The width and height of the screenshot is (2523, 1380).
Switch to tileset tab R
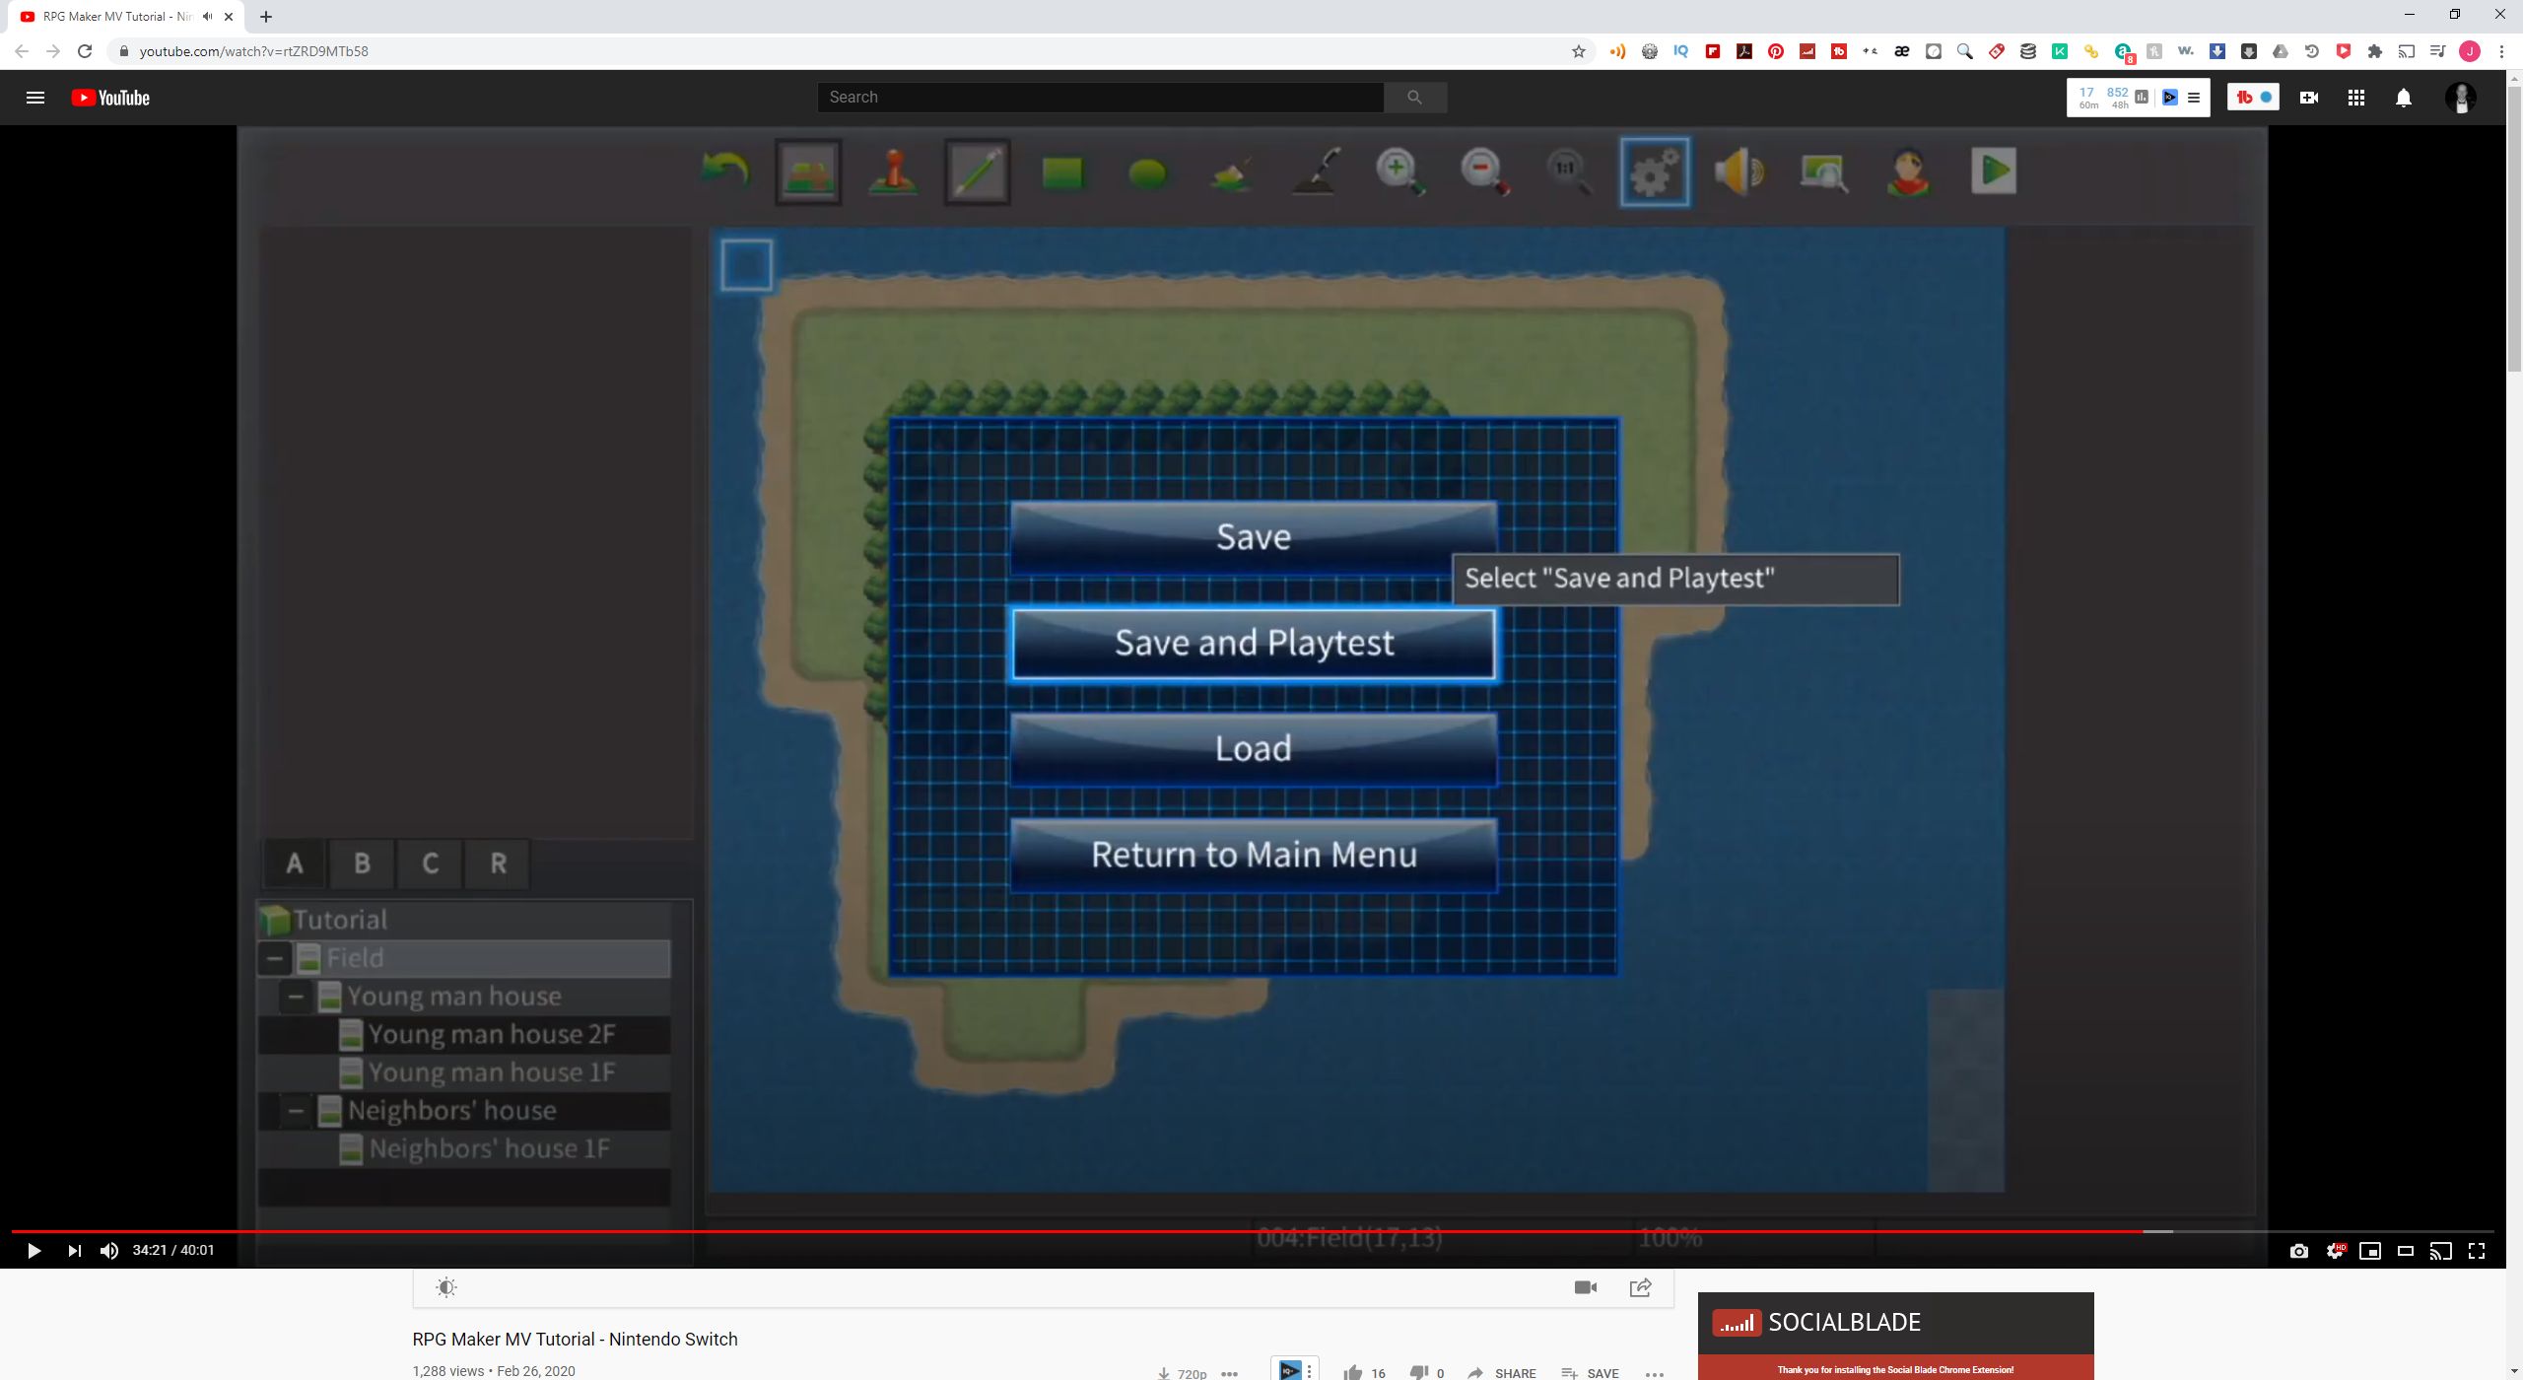pos(498,863)
